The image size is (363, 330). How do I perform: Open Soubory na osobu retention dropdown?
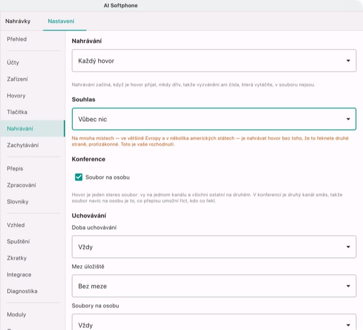click(214, 323)
